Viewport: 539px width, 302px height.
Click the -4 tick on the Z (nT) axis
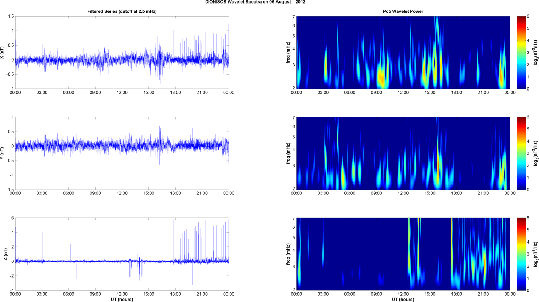coord(12,290)
